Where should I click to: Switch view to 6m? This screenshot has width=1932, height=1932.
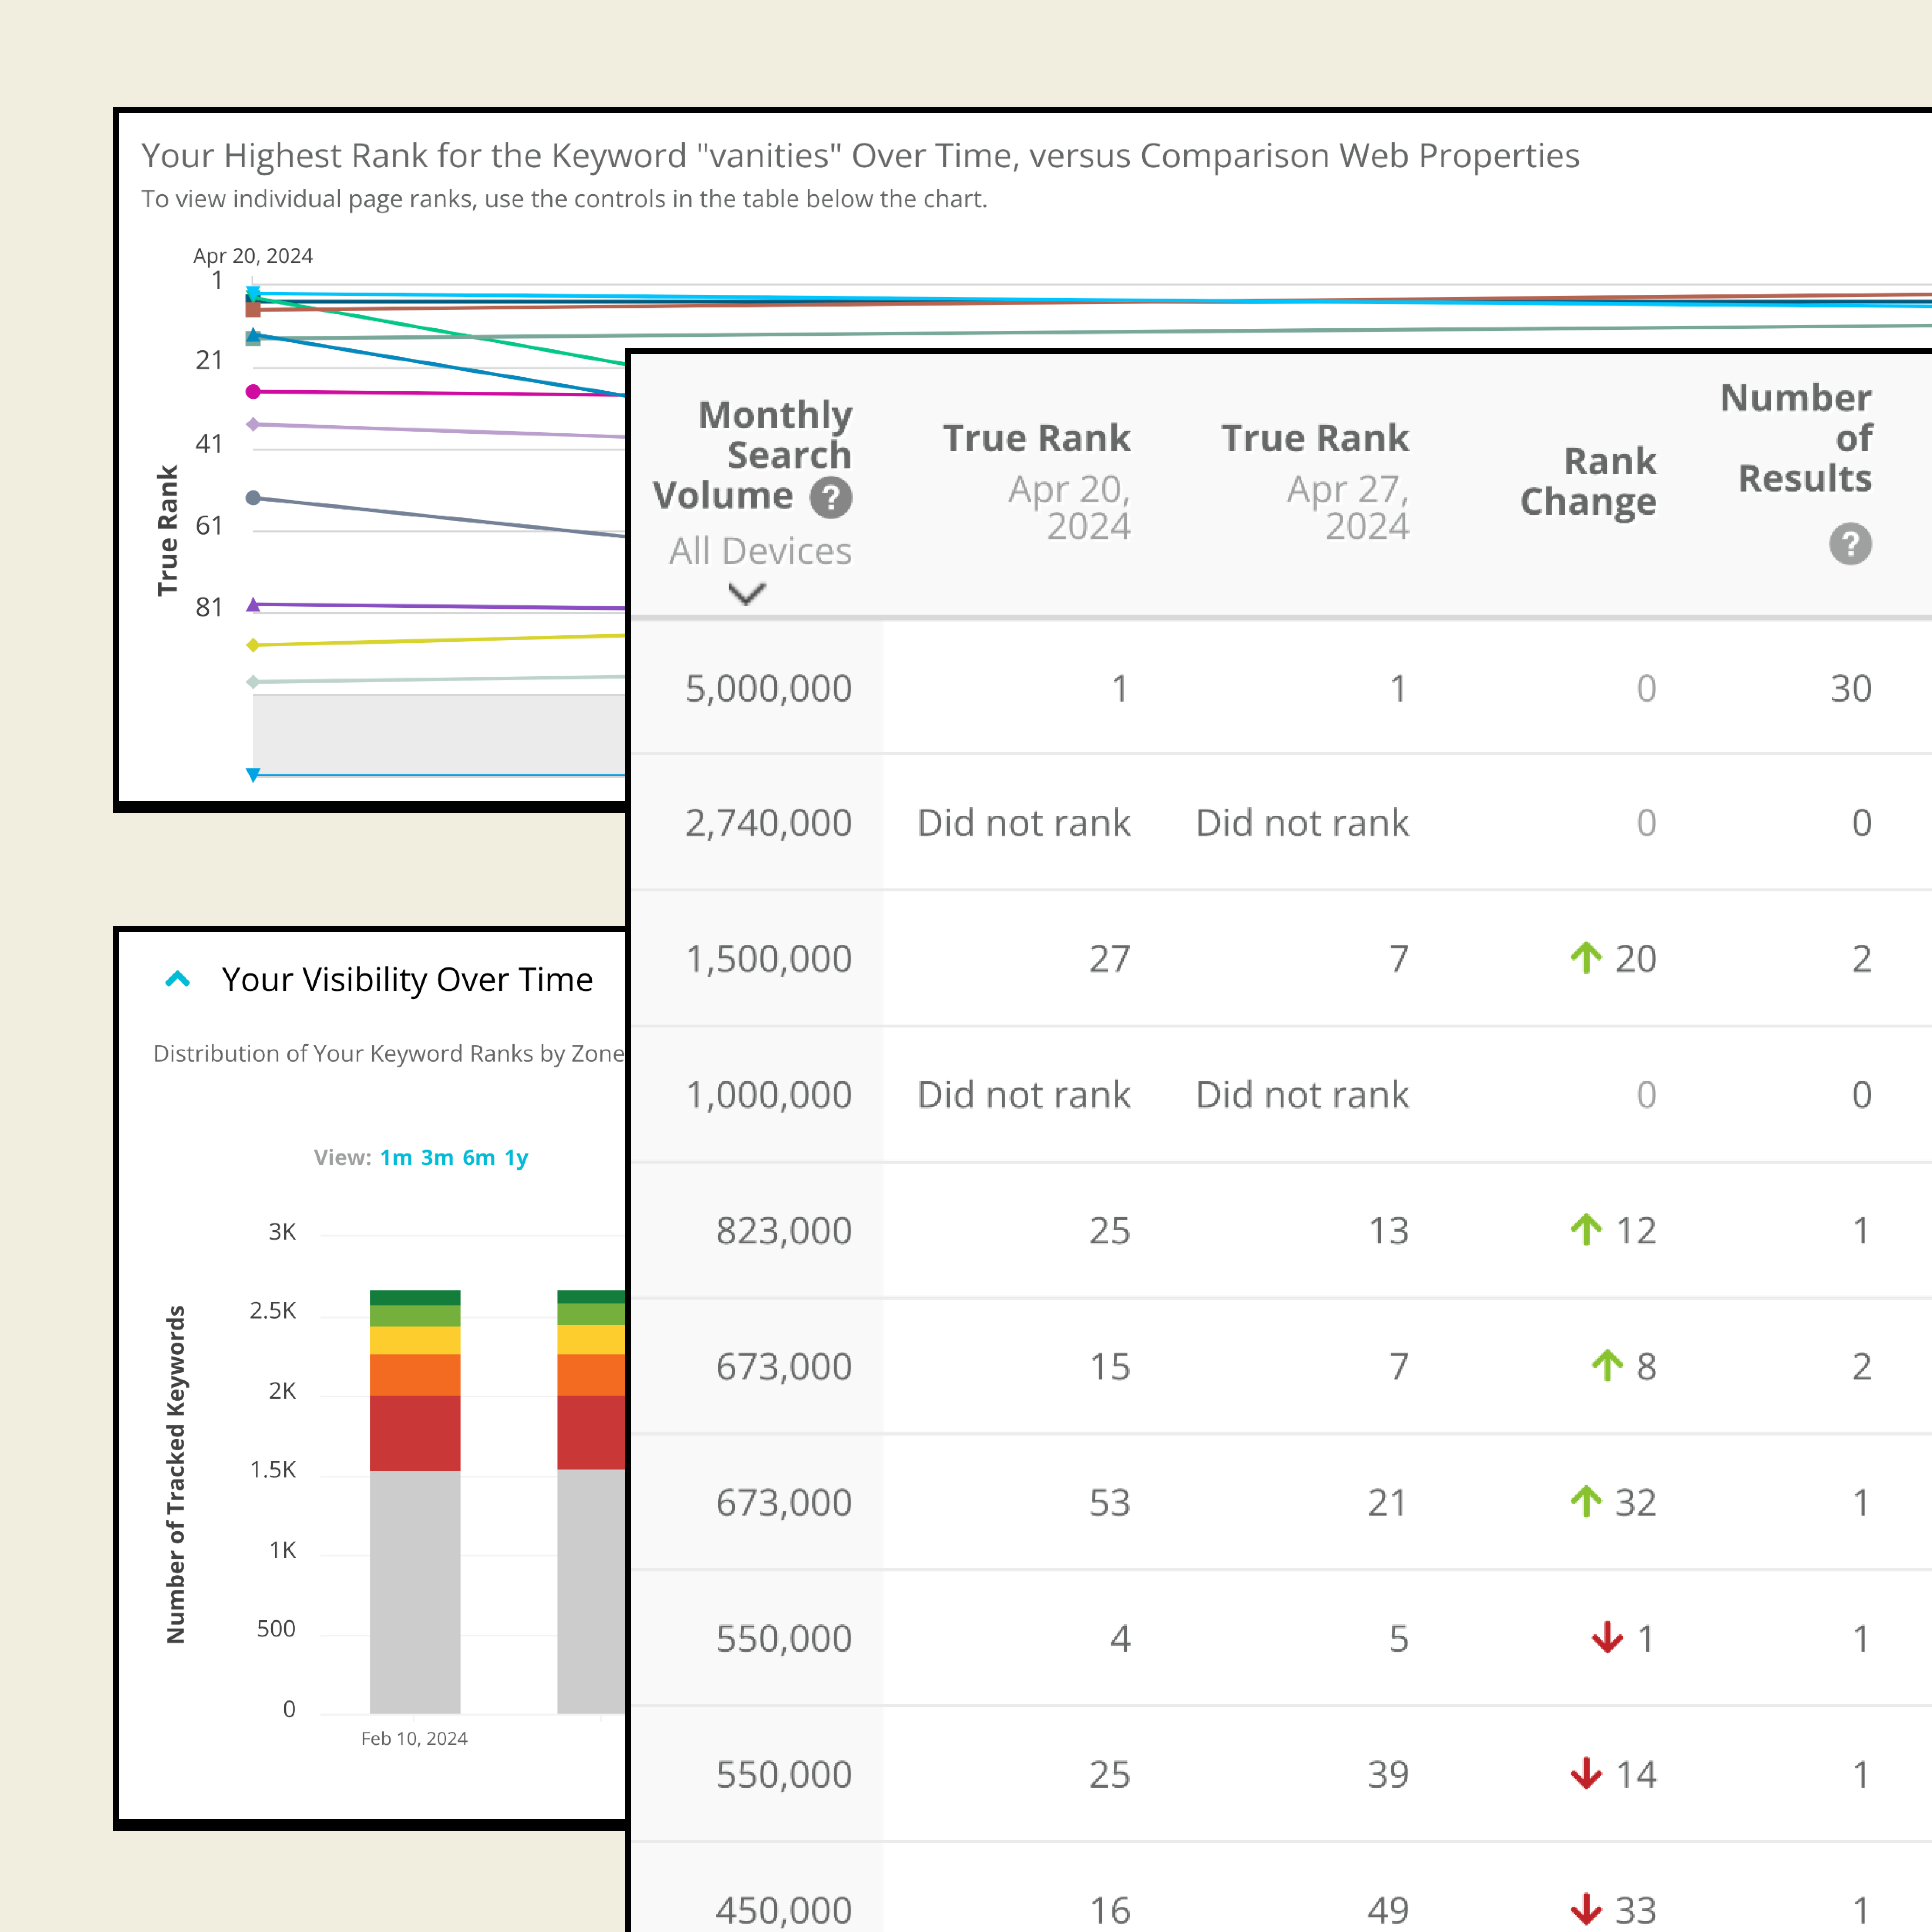pos(478,1157)
